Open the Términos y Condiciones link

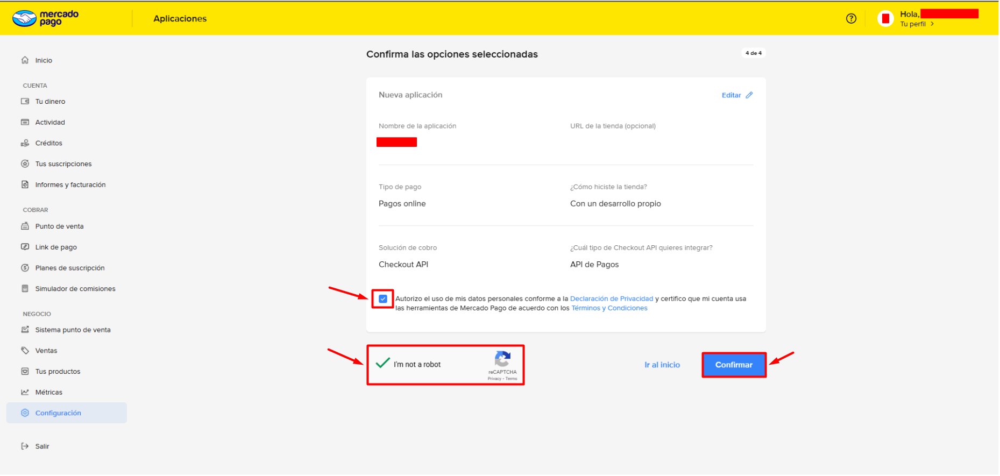click(609, 308)
